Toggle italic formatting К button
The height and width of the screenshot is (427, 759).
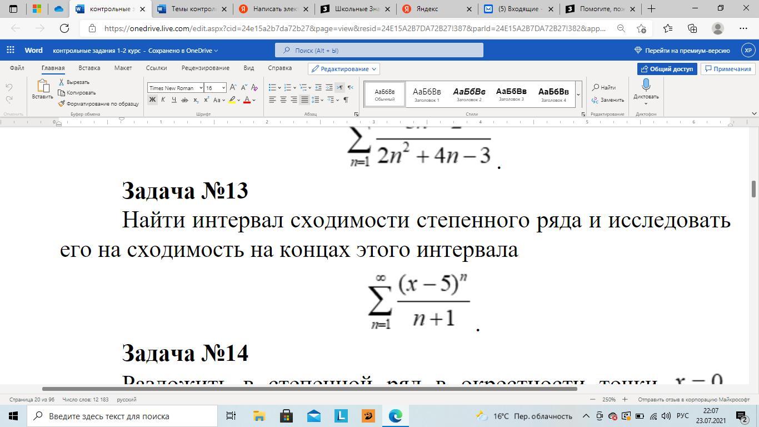tap(163, 100)
